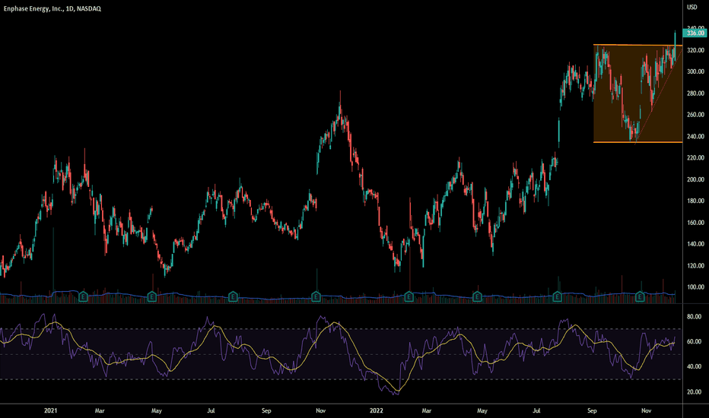Open the earnings marker near February 2021

click(83, 297)
